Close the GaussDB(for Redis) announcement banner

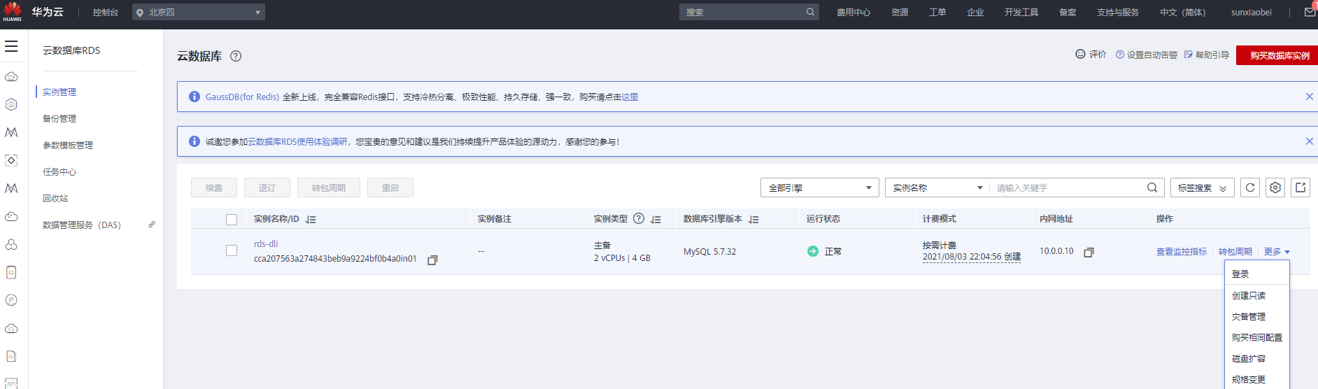(x=1309, y=97)
